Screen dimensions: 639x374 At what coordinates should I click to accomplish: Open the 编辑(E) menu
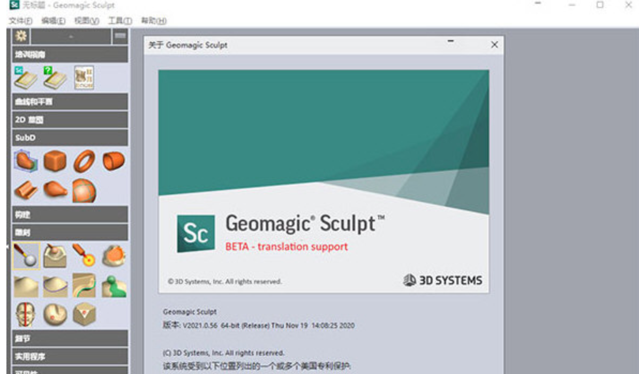[54, 21]
